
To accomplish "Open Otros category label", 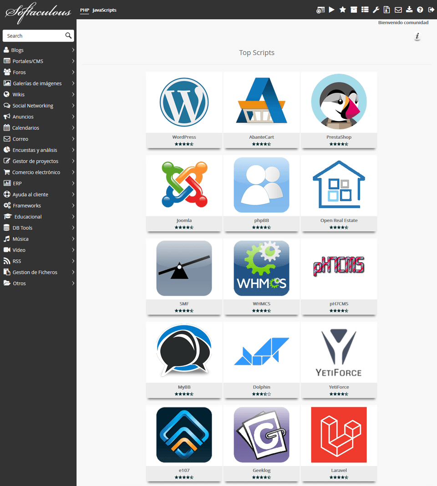I will 19,283.
